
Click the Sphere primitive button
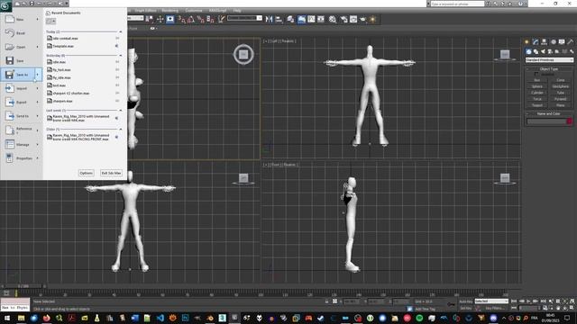coord(537,86)
